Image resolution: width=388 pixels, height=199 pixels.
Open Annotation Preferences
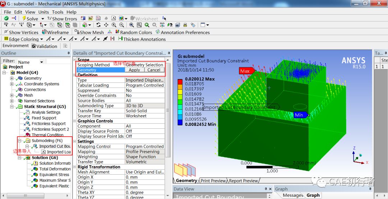183,32
